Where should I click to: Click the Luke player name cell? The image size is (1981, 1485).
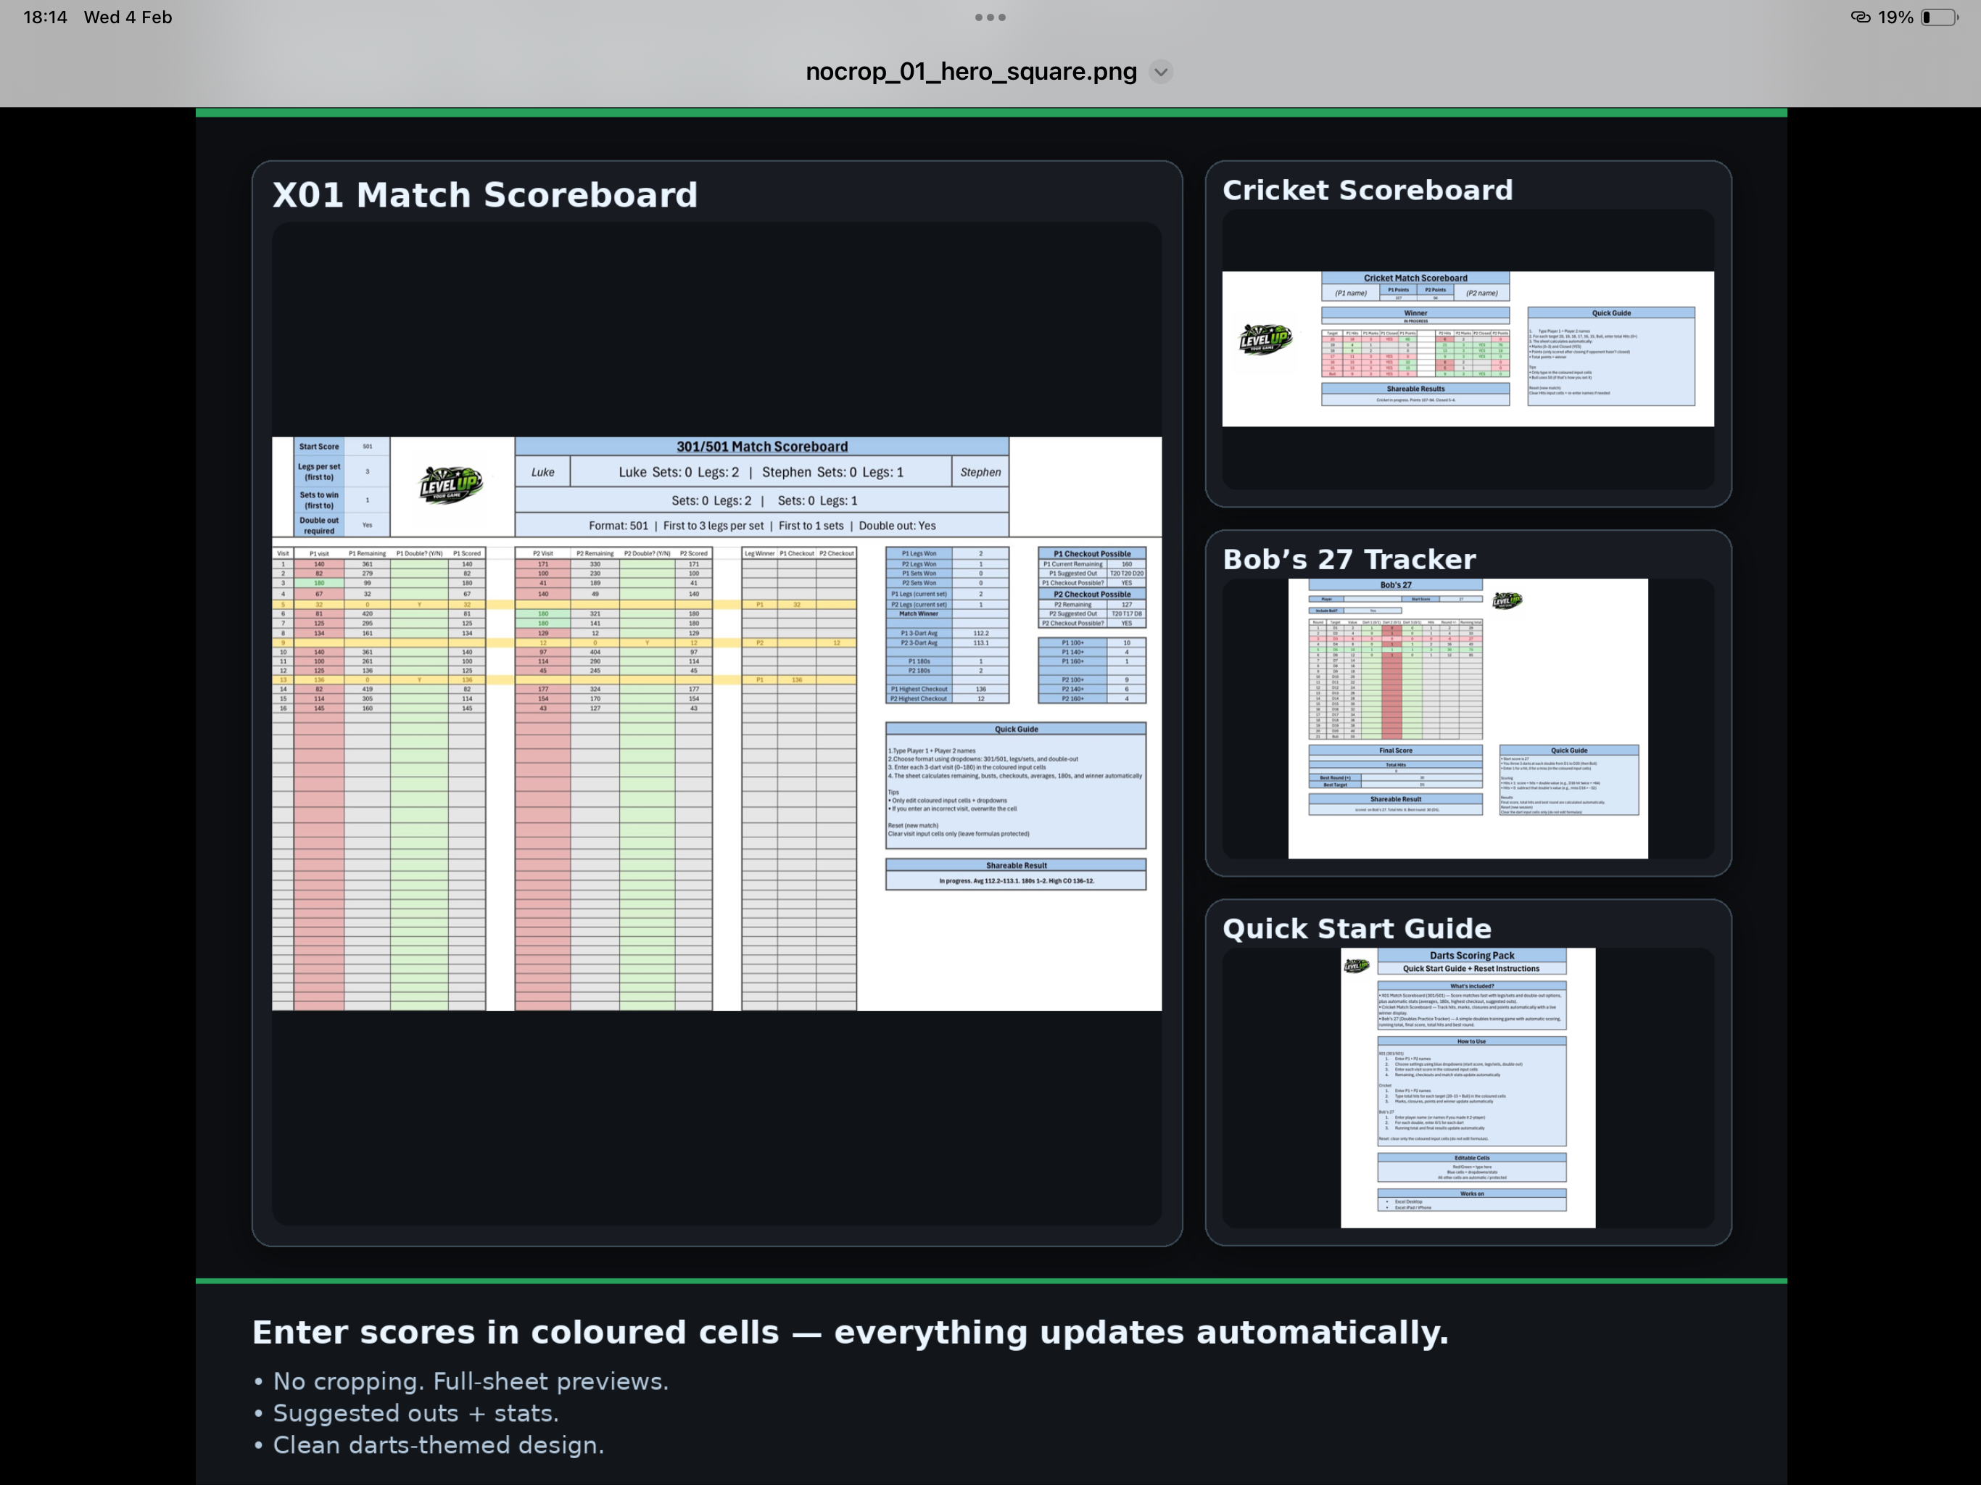(x=542, y=472)
